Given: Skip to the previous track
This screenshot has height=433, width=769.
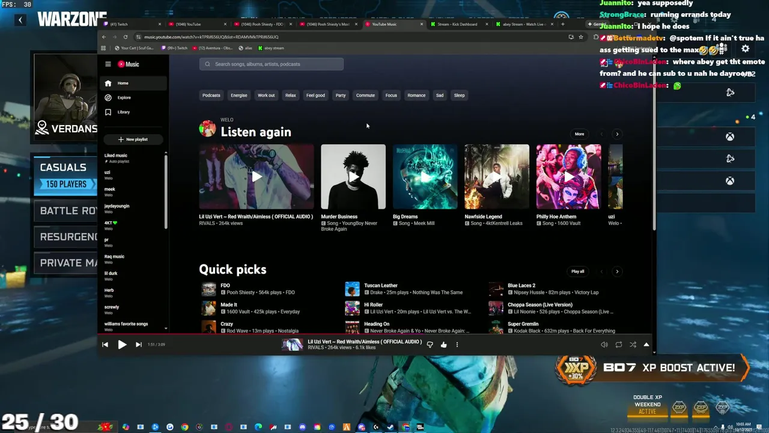Looking at the screenshot, I should 105,345.
